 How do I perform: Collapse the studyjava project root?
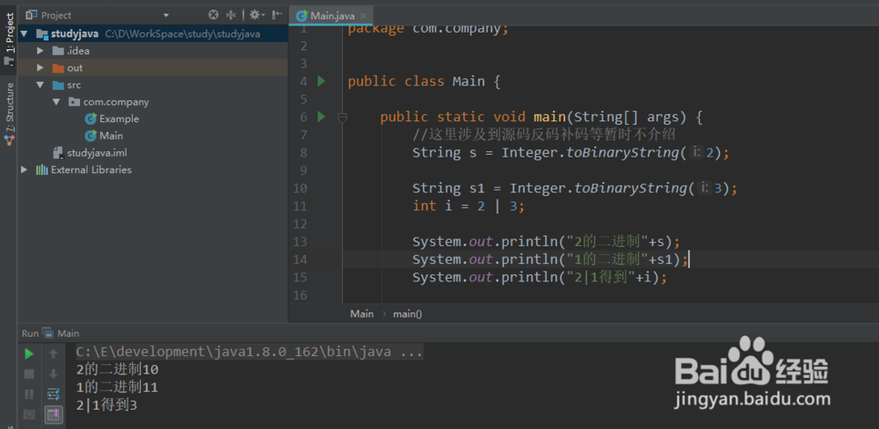pos(24,34)
